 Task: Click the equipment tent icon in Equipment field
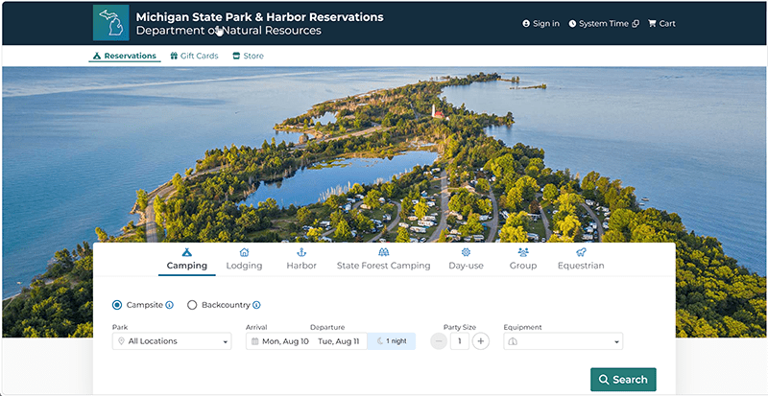(x=513, y=341)
